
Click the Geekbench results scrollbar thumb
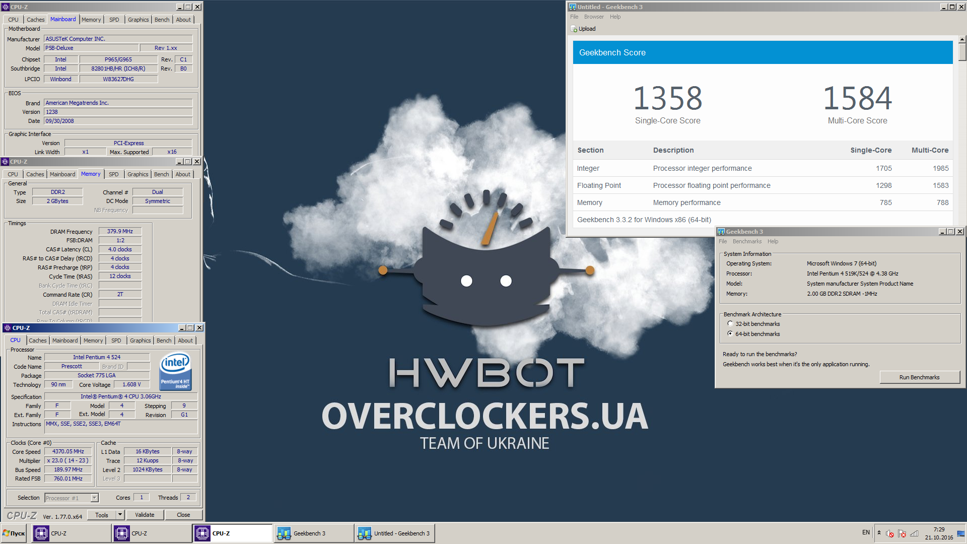coord(962,52)
